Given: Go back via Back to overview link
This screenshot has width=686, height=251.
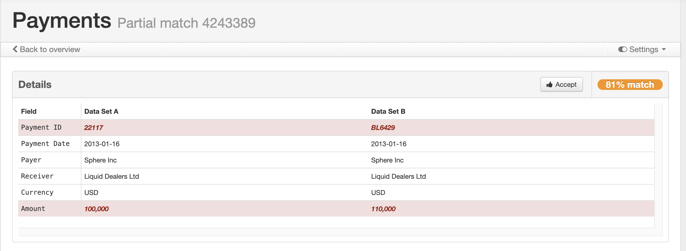Looking at the screenshot, I should pos(47,49).
